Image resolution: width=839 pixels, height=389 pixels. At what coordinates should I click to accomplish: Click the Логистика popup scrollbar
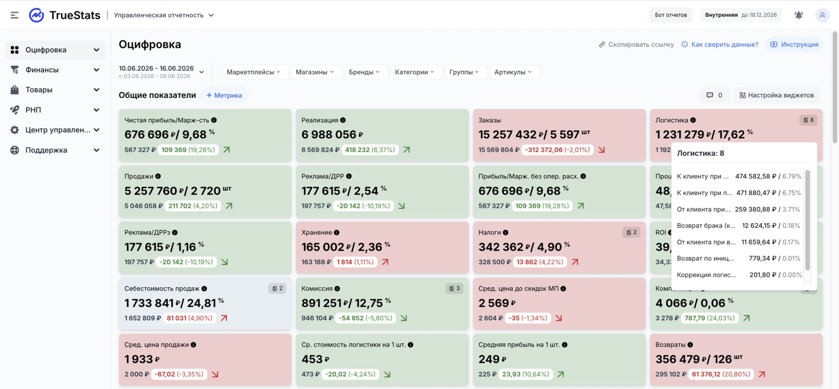[808, 220]
